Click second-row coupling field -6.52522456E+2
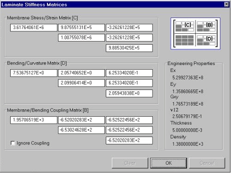This screenshot has height=173, width=231. click(x=129, y=130)
